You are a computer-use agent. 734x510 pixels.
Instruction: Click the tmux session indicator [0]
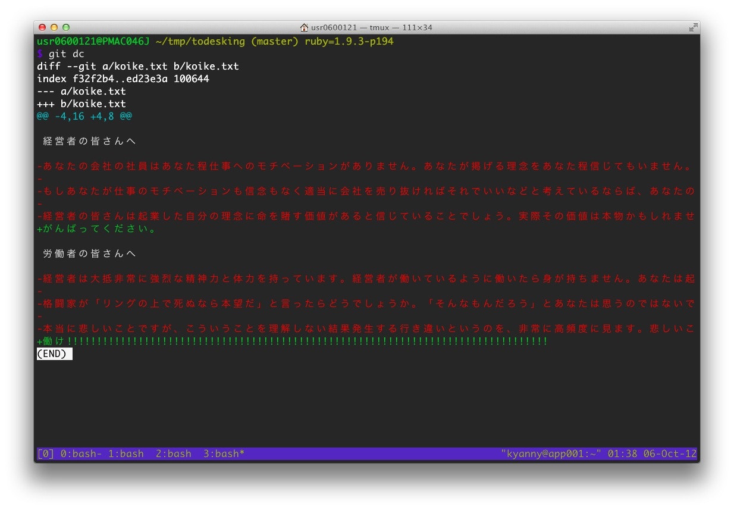pos(46,454)
